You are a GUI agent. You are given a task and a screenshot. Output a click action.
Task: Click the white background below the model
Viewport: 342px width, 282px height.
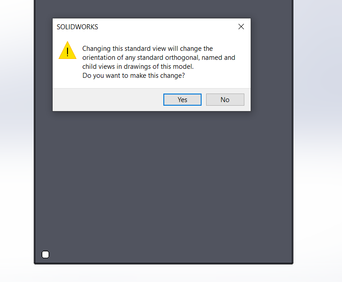[164, 273]
